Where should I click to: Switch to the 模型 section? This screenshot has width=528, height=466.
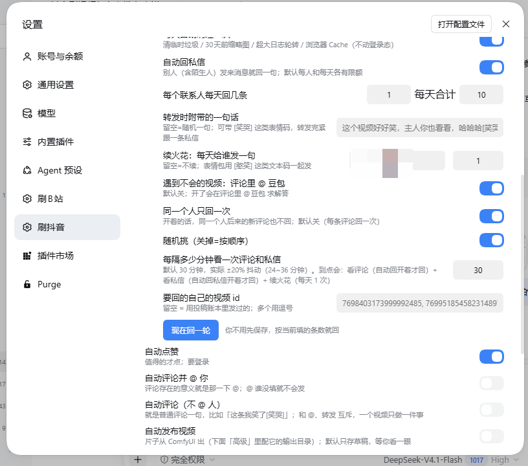pyautogui.click(x=67, y=113)
